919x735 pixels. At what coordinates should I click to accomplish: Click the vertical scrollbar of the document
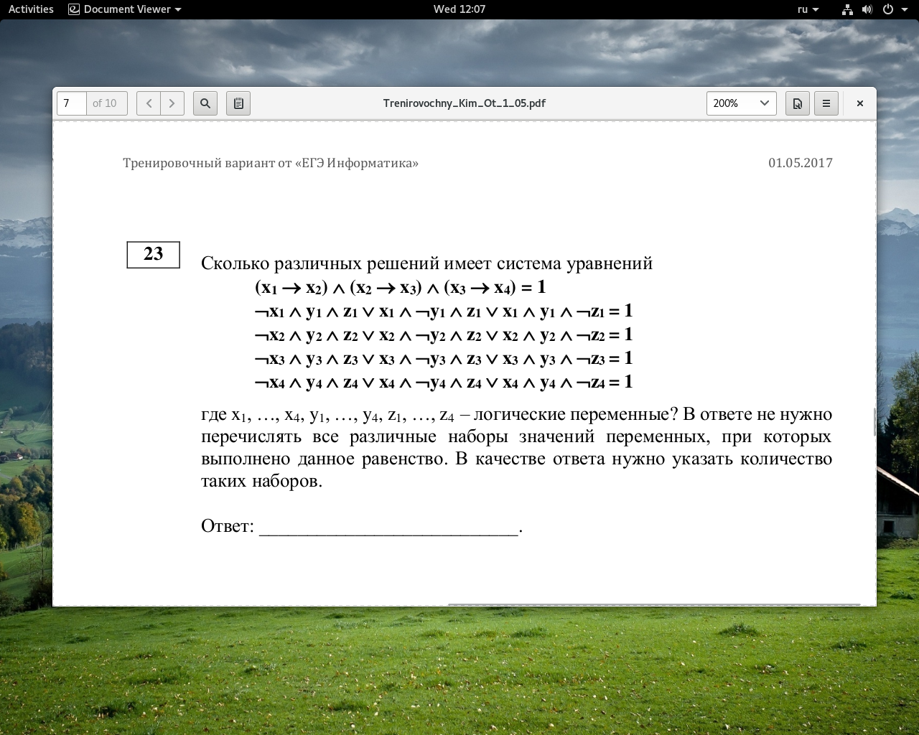(x=874, y=421)
